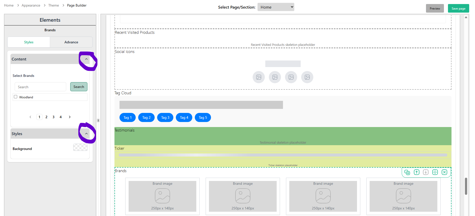Open the Home breadcrumb link
The image size is (475, 216).
tap(9, 5)
